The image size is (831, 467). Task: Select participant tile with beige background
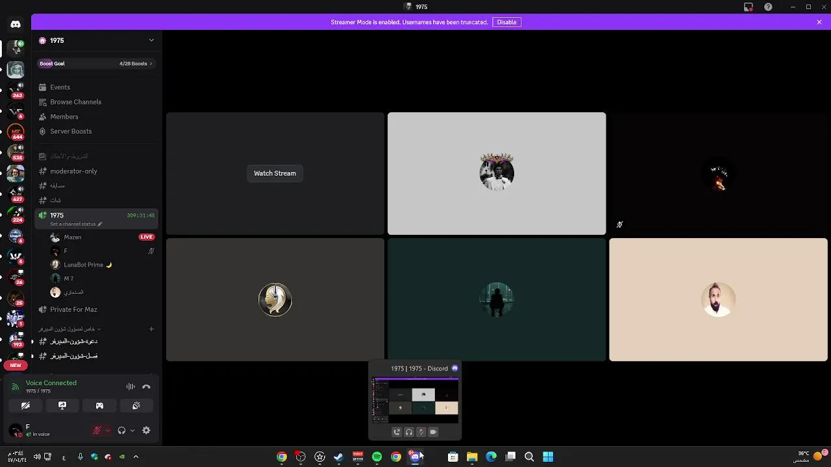[x=718, y=300]
